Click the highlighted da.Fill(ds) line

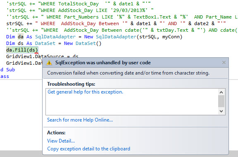[x=22, y=50]
